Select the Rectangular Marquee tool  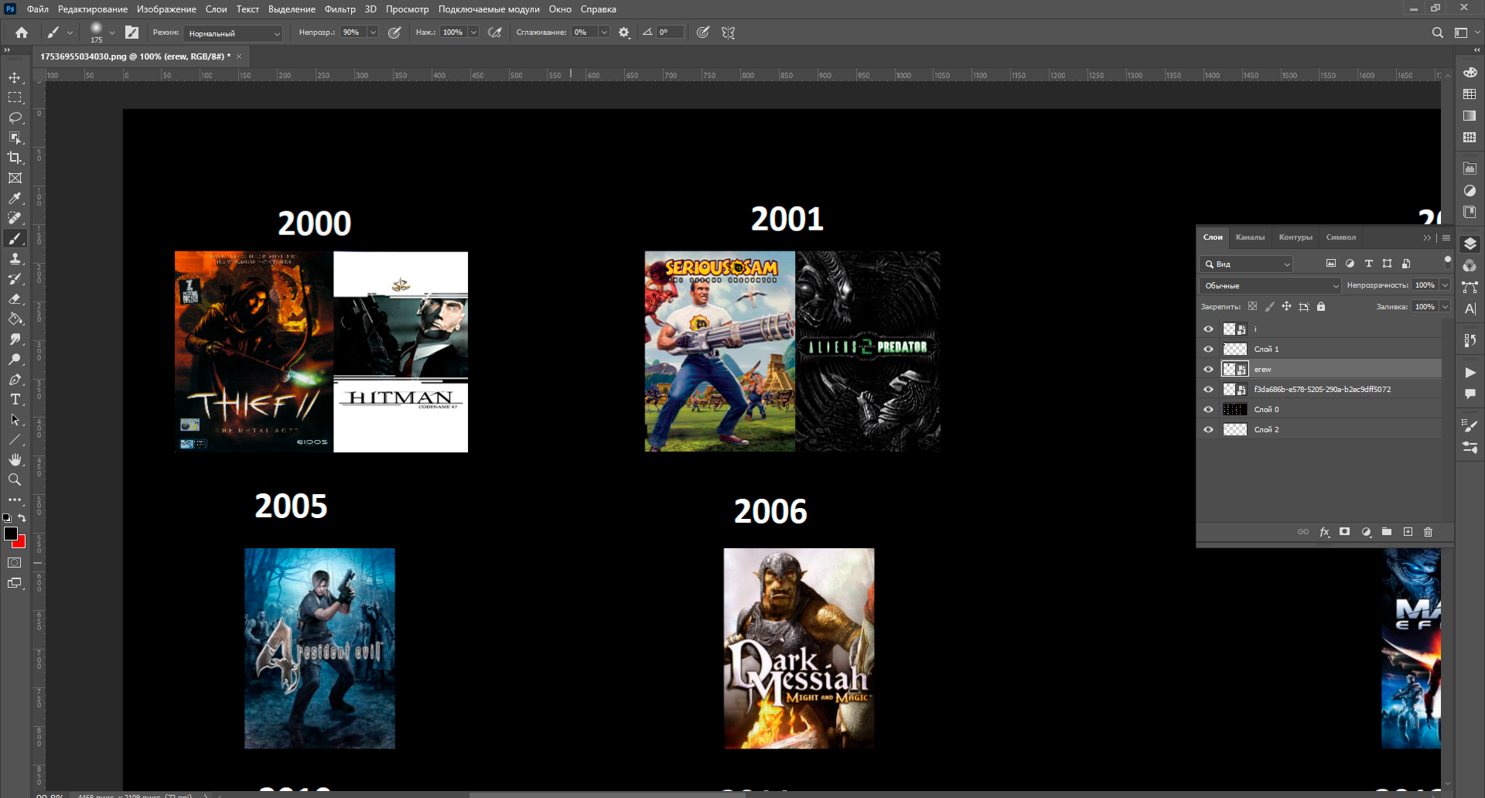pos(15,97)
